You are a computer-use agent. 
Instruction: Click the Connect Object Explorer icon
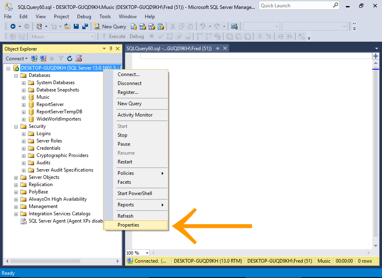(34, 58)
